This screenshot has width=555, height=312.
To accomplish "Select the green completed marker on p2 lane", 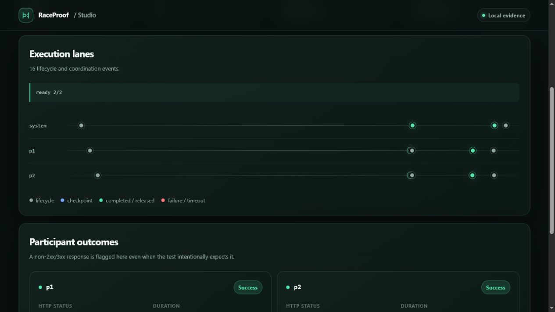I will coord(472,175).
